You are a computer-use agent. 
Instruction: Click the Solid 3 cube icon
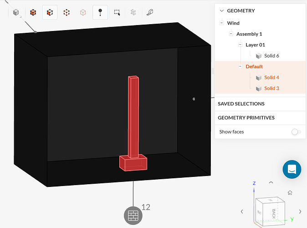click(x=259, y=88)
